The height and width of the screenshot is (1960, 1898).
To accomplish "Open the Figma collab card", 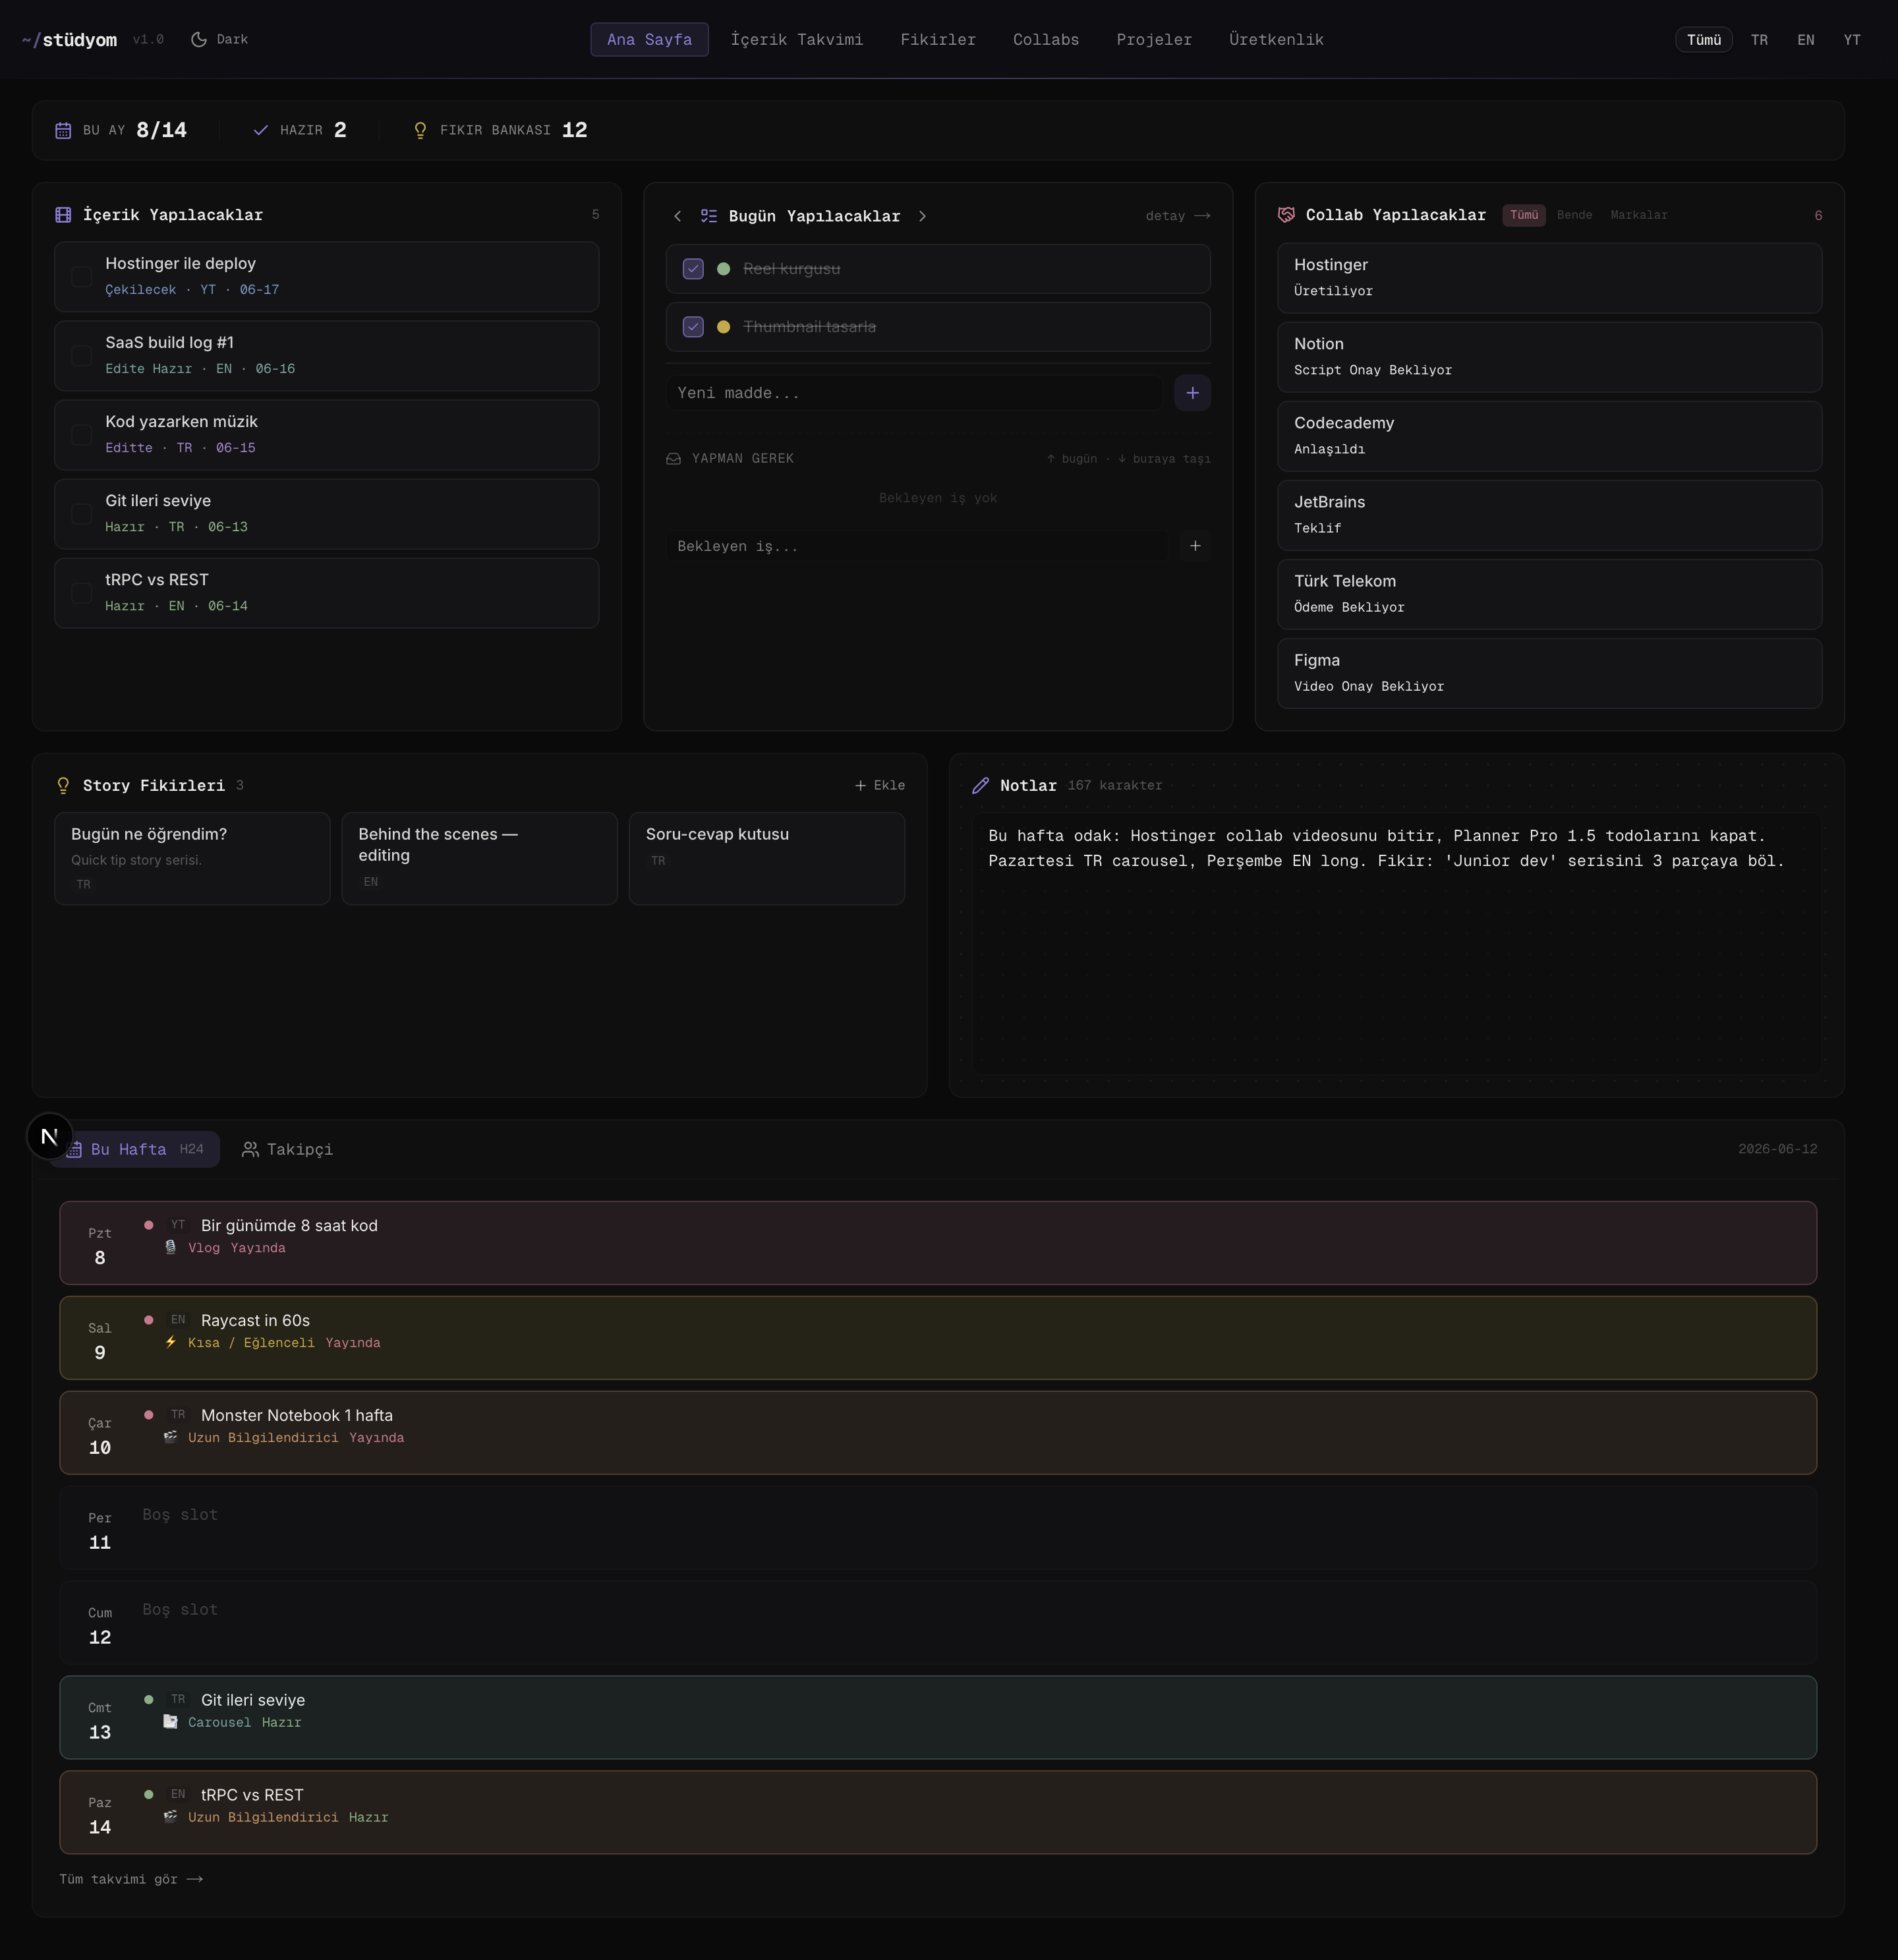I will coord(1549,673).
